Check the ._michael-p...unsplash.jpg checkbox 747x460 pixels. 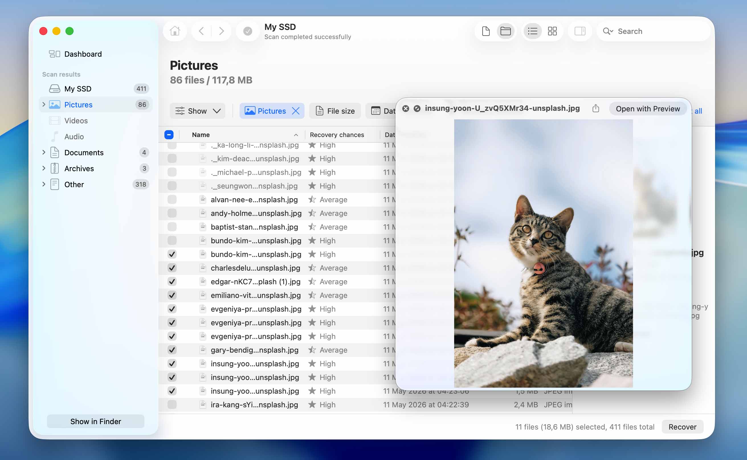pos(172,172)
